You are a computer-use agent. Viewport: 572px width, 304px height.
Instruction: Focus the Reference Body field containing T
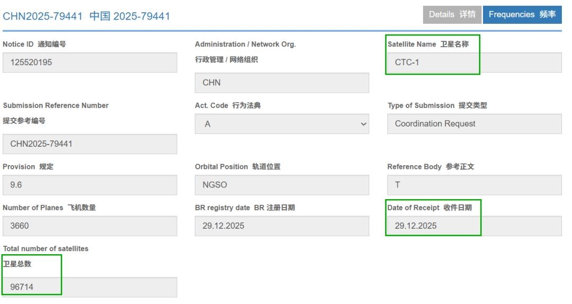pyautogui.click(x=474, y=185)
